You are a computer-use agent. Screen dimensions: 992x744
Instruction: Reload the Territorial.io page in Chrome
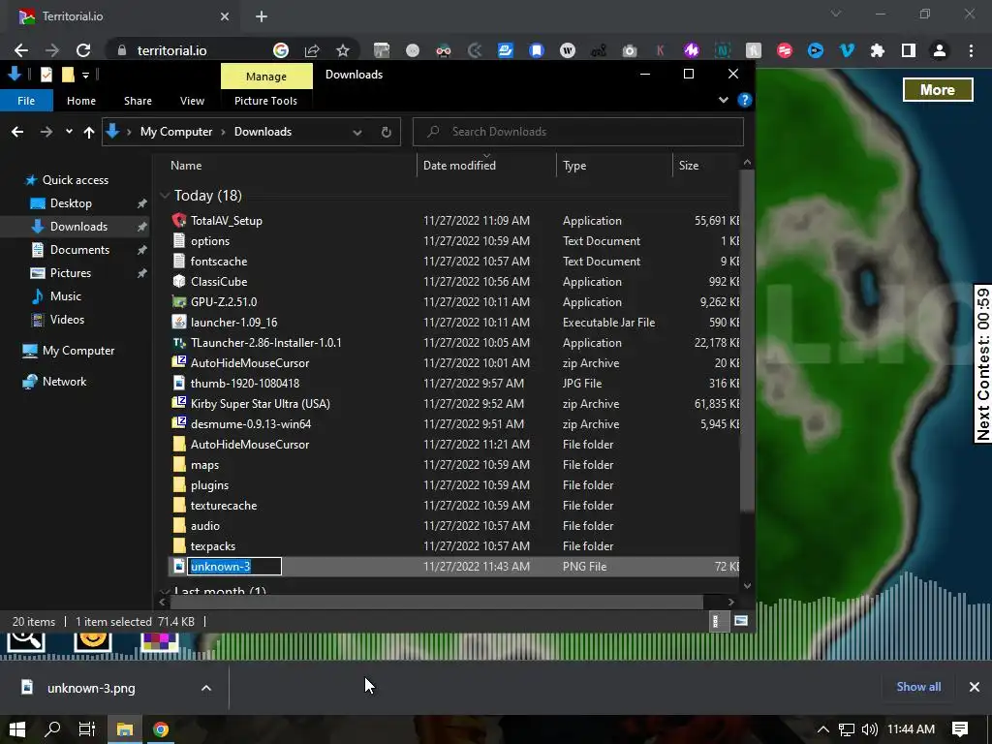pos(83,50)
